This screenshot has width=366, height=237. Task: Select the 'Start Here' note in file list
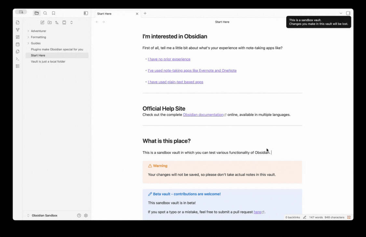coord(57,56)
